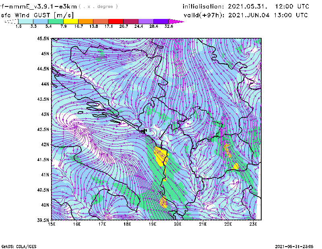Click the legend value '3.3'
Screen dimensions: 322x249
[33, 26]
